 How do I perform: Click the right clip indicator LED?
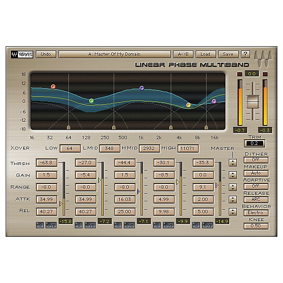click(x=265, y=74)
